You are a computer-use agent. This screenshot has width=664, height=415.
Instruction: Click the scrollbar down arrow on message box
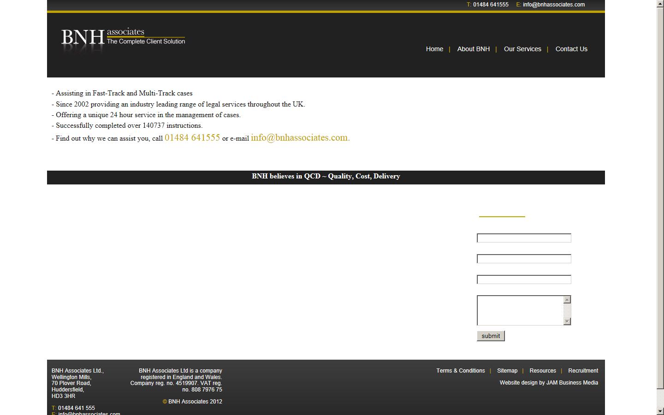click(x=567, y=321)
